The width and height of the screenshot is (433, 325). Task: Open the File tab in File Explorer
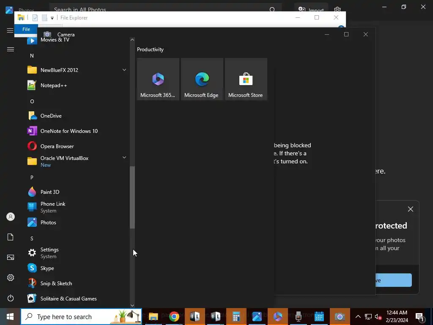[x=26, y=29]
